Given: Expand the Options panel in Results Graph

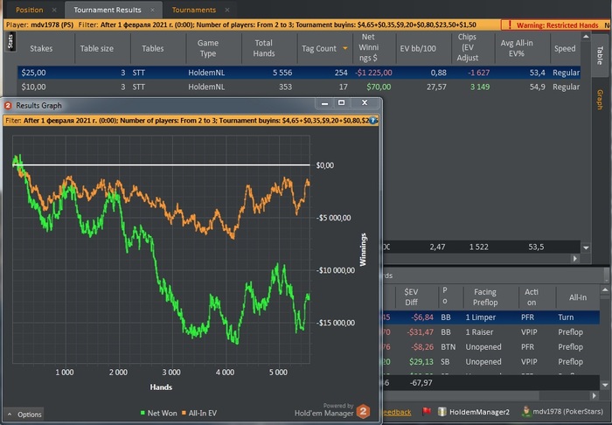Looking at the screenshot, I should (x=24, y=415).
